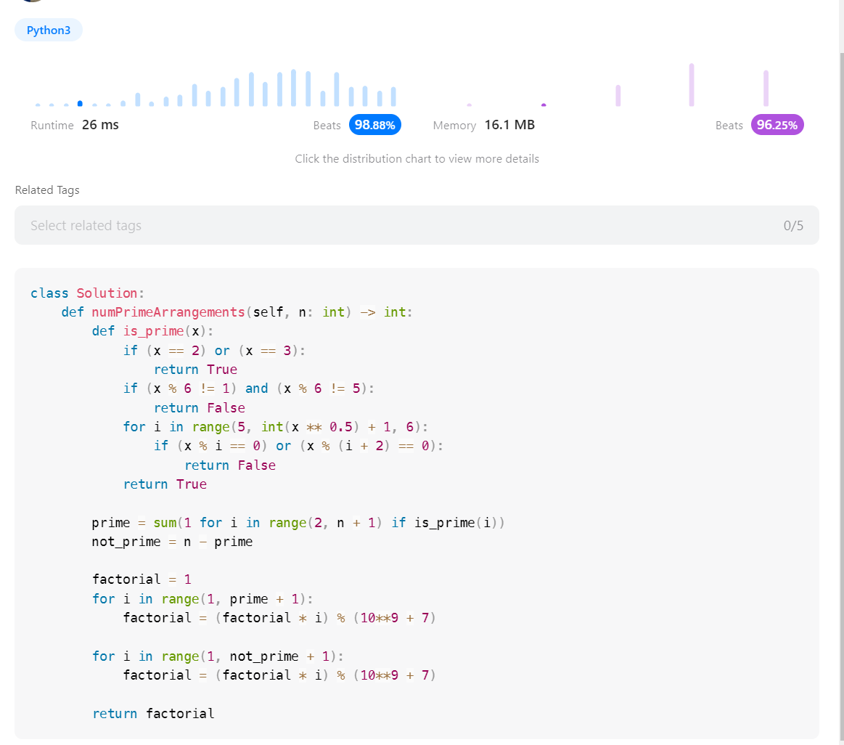Click the rightmost purple memory bar
Screen dimensions: 844x745
coord(765,87)
